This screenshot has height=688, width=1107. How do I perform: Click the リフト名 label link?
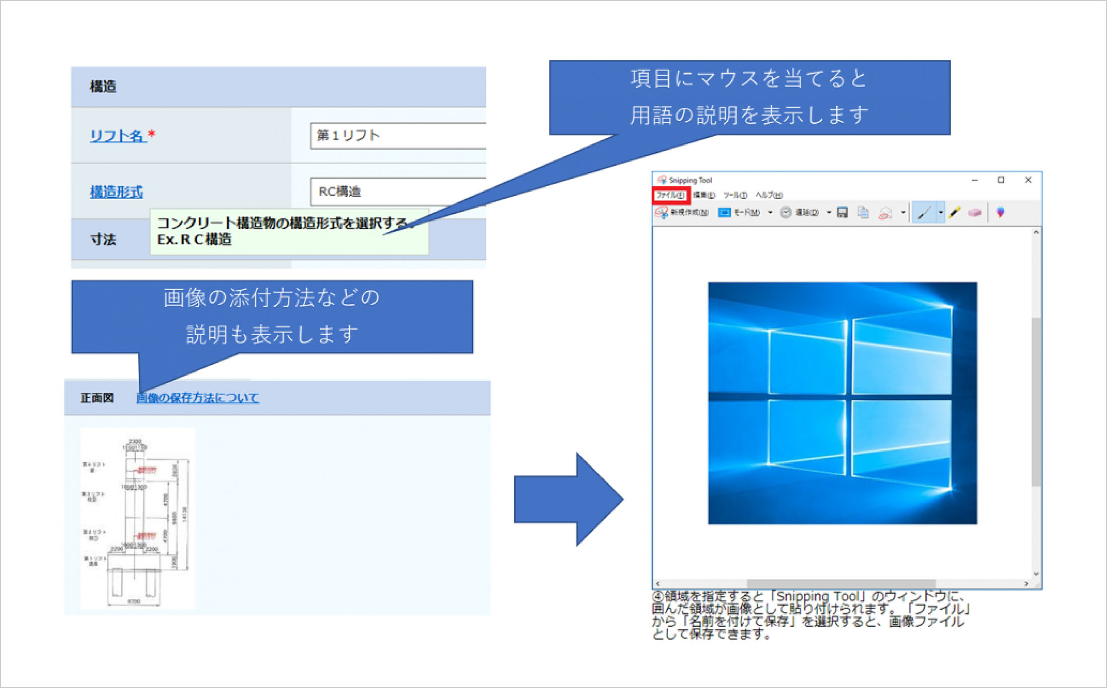tap(118, 136)
